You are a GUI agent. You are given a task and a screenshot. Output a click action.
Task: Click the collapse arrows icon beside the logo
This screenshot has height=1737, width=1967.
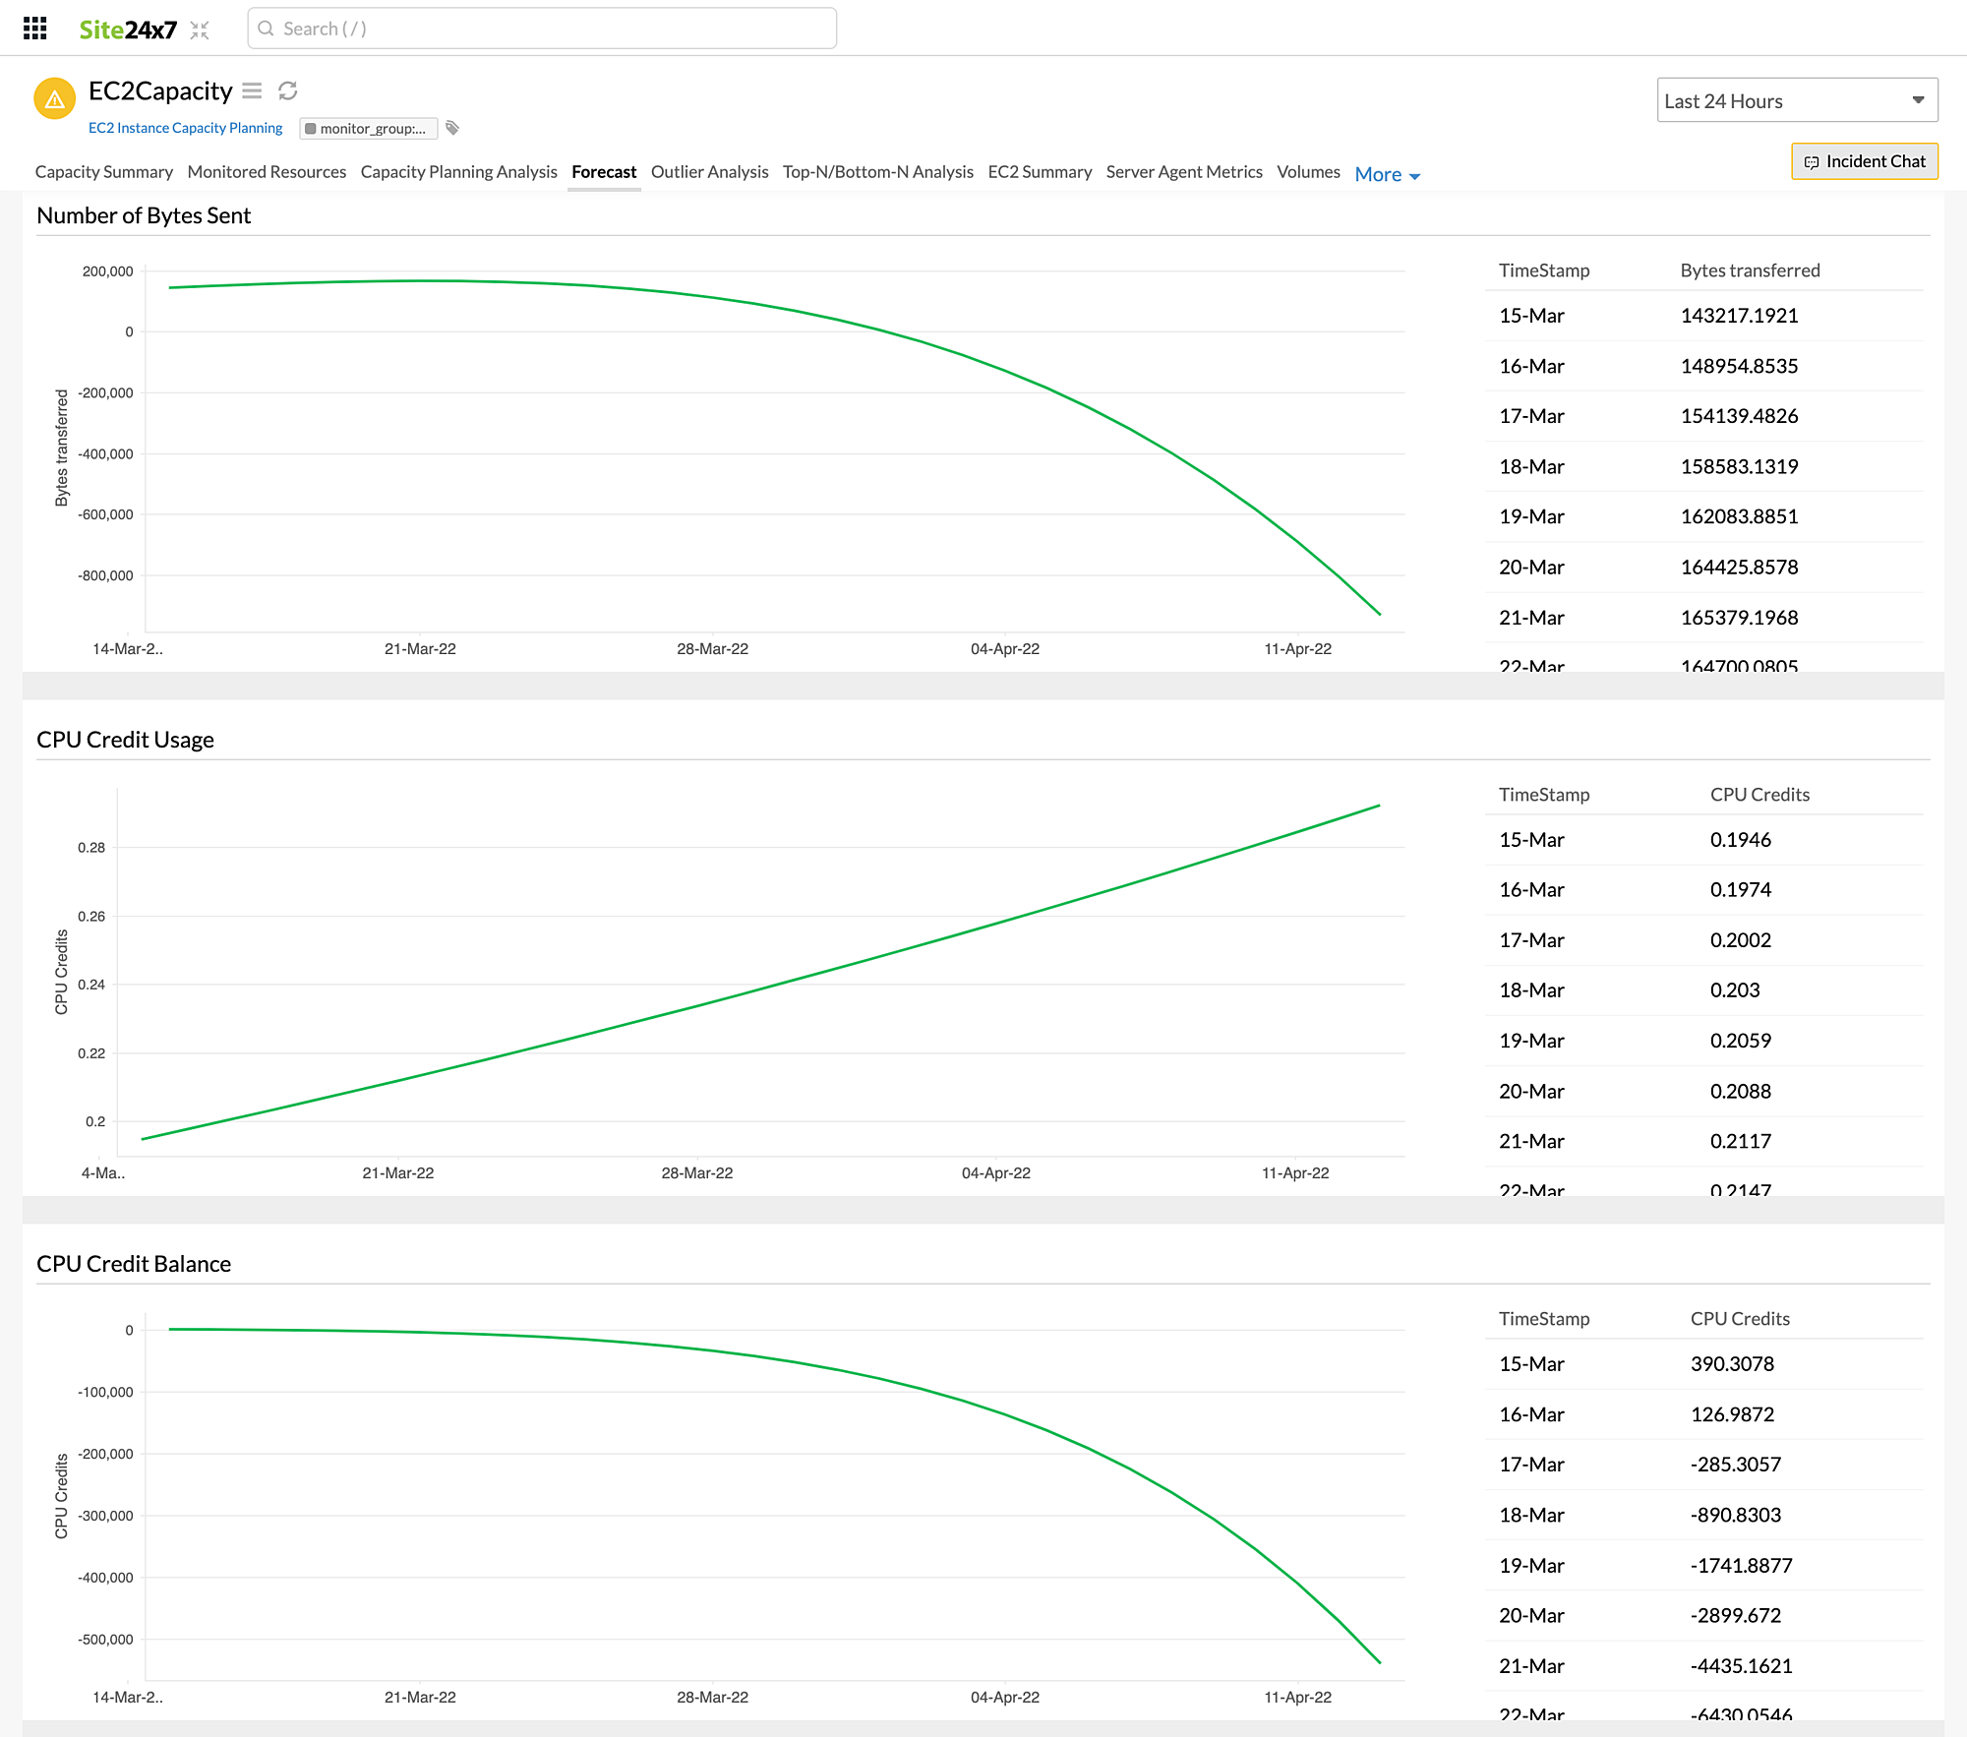click(201, 30)
